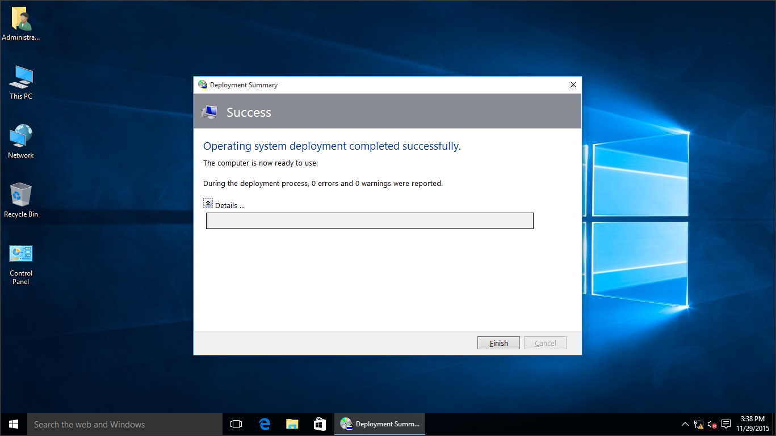Click the Search the web and Windows box

coord(125,424)
